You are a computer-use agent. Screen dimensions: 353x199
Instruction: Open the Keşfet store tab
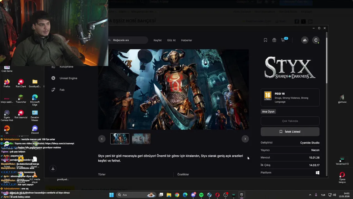157,40
